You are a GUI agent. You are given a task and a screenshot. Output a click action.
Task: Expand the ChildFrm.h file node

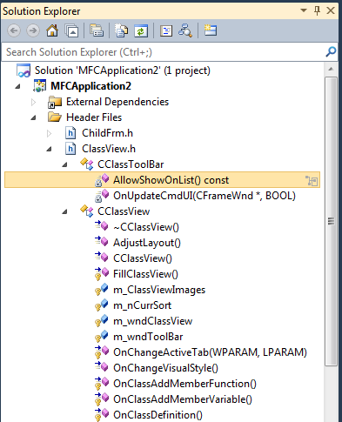(50, 133)
